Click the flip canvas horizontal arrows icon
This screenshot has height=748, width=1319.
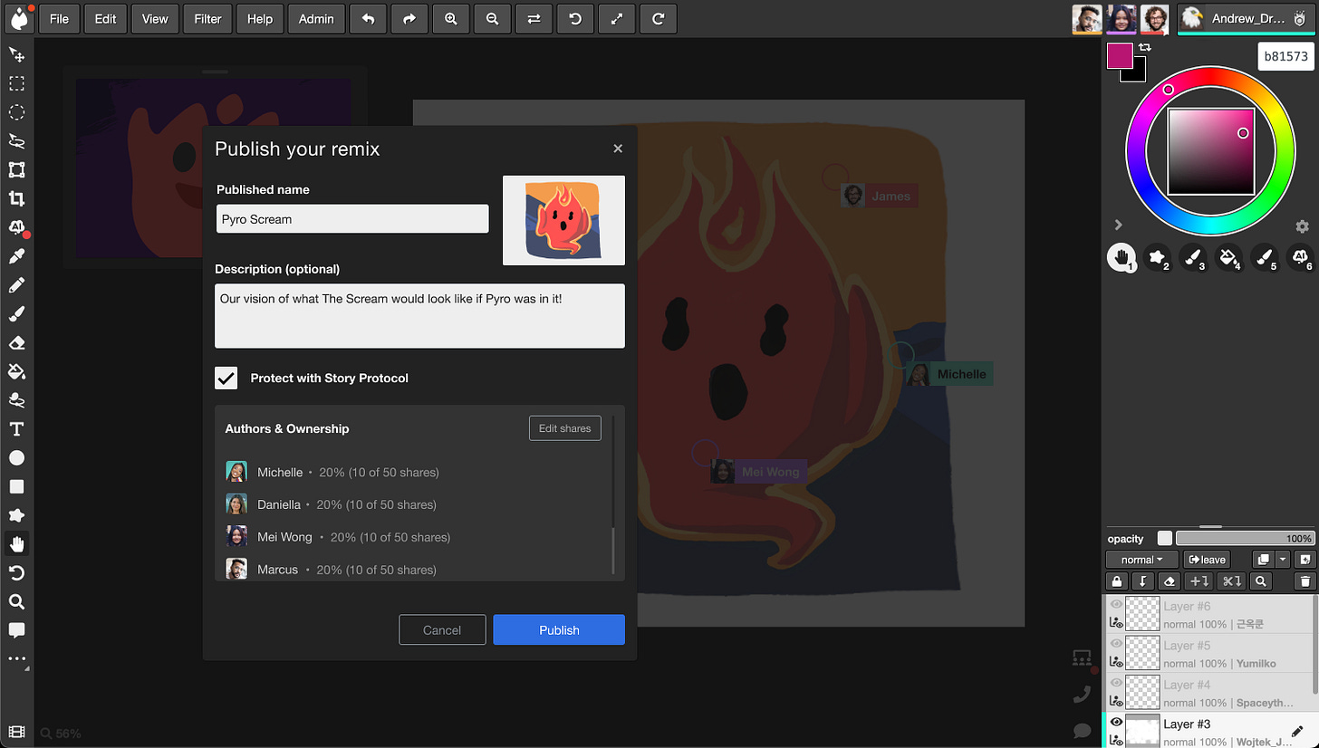coord(534,19)
